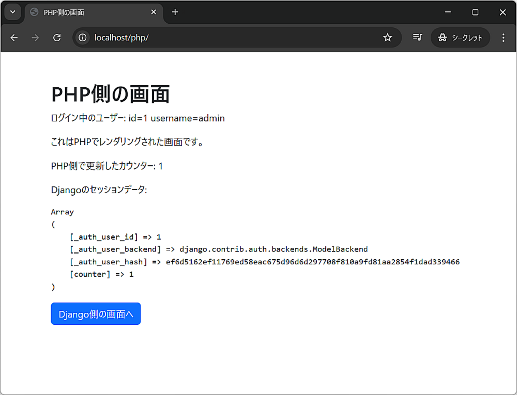Click the _auth_user_hash value starting ef6d5162
Screen dimensions: 517x395
pos(313,262)
